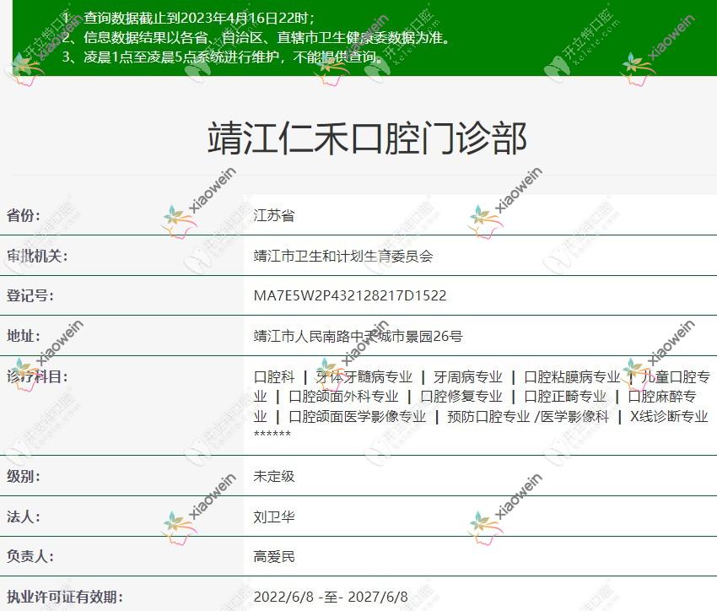Select the 级别 label
Viewport: 717px width, 611px height.
[x=24, y=476]
